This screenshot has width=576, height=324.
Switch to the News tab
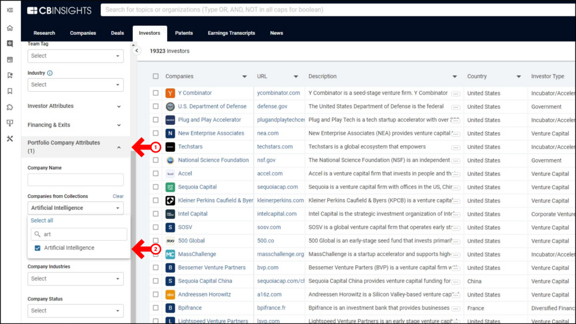click(277, 33)
